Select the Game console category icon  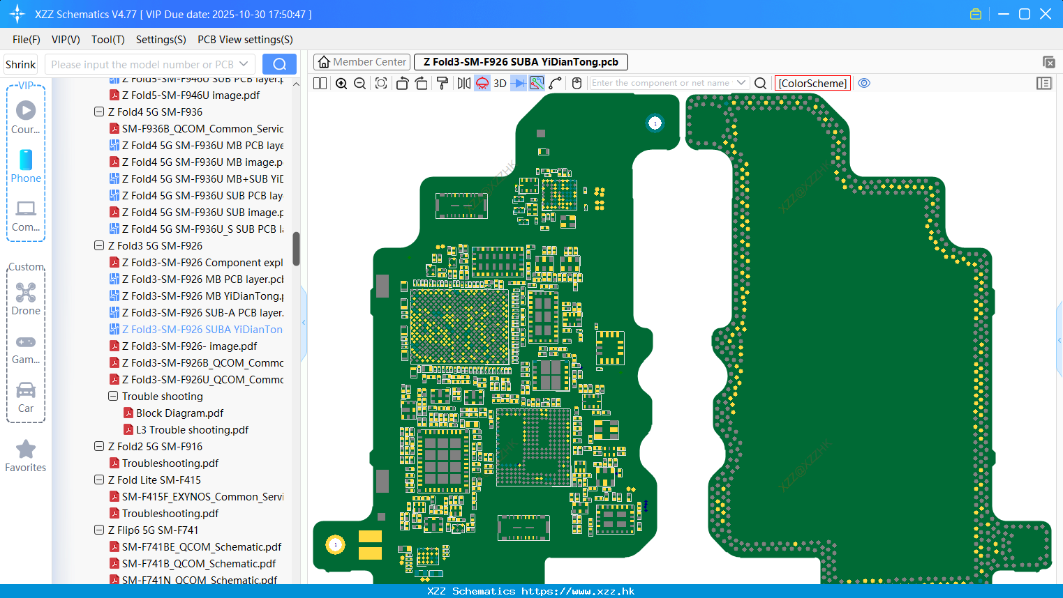coord(26,348)
